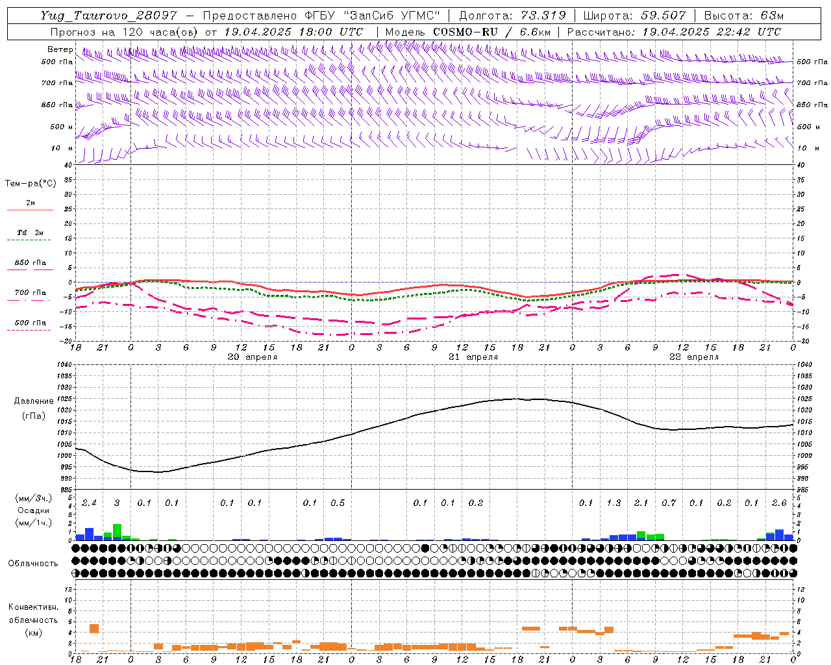Click the red solid 2м legend line
Viewport: 831px width, 665px height.
coord(30,210)
